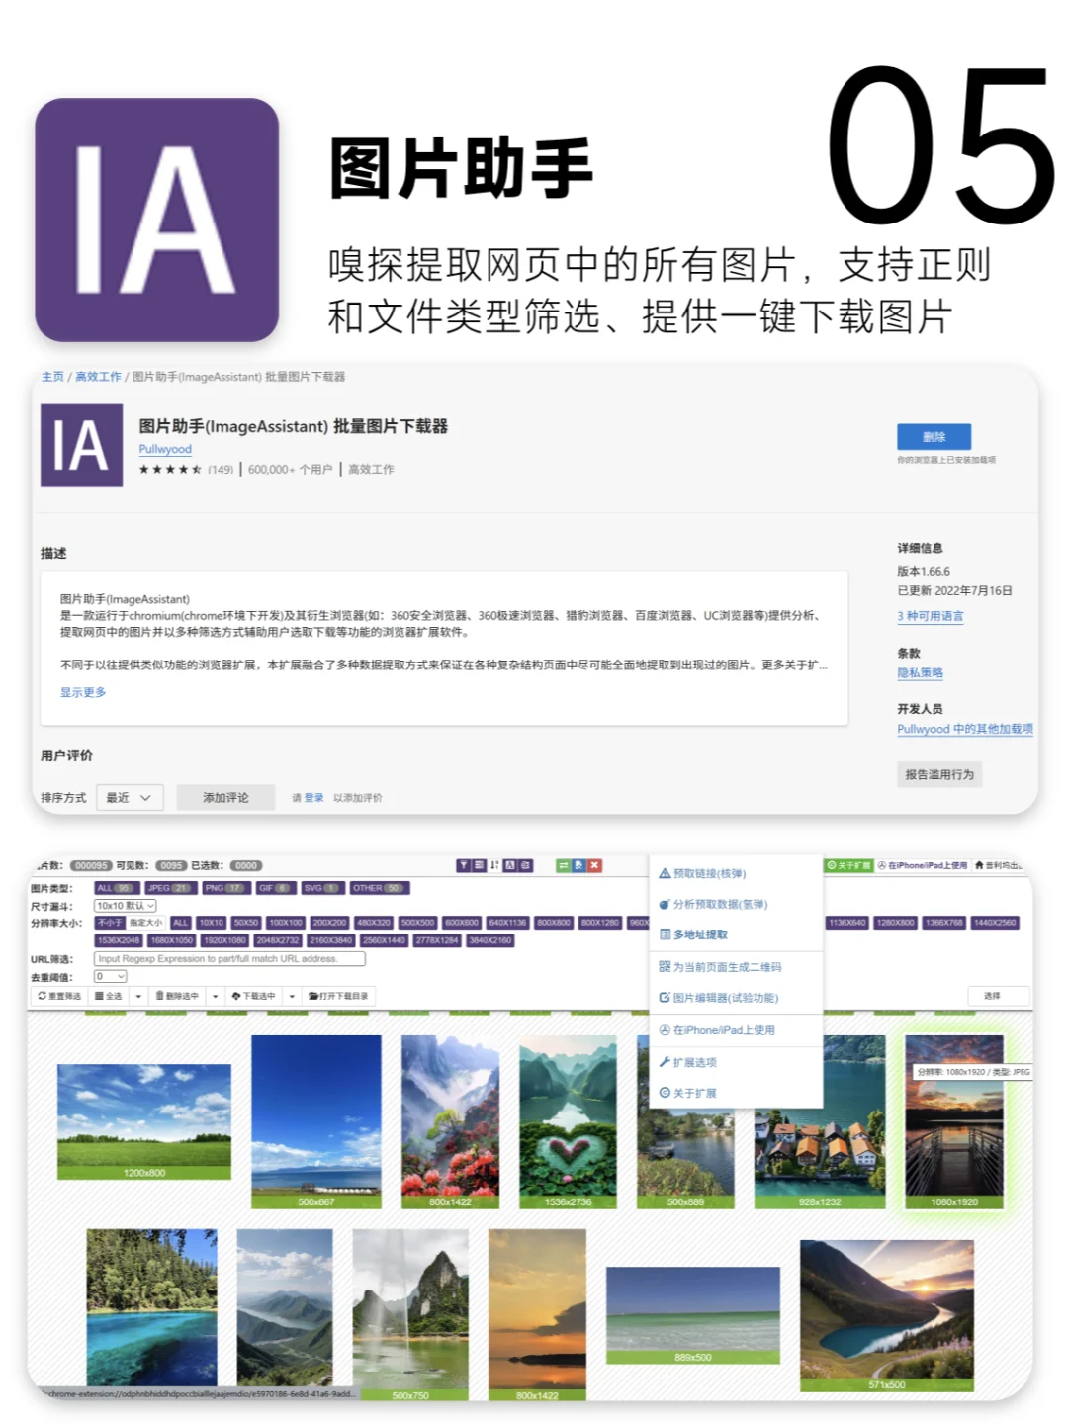Open Pullwyood 中的其他加载项 link
Image resolution: width=1068 pixels, height=1424 pixels.
pyautogui.click(x=965, y=729)
